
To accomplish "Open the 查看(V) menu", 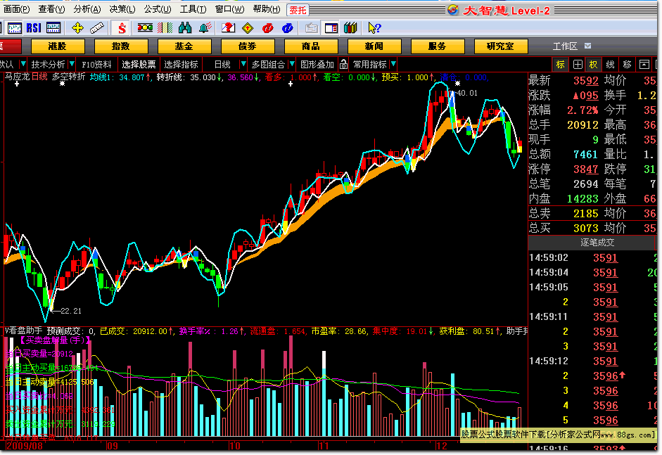I will coord(51,9).
